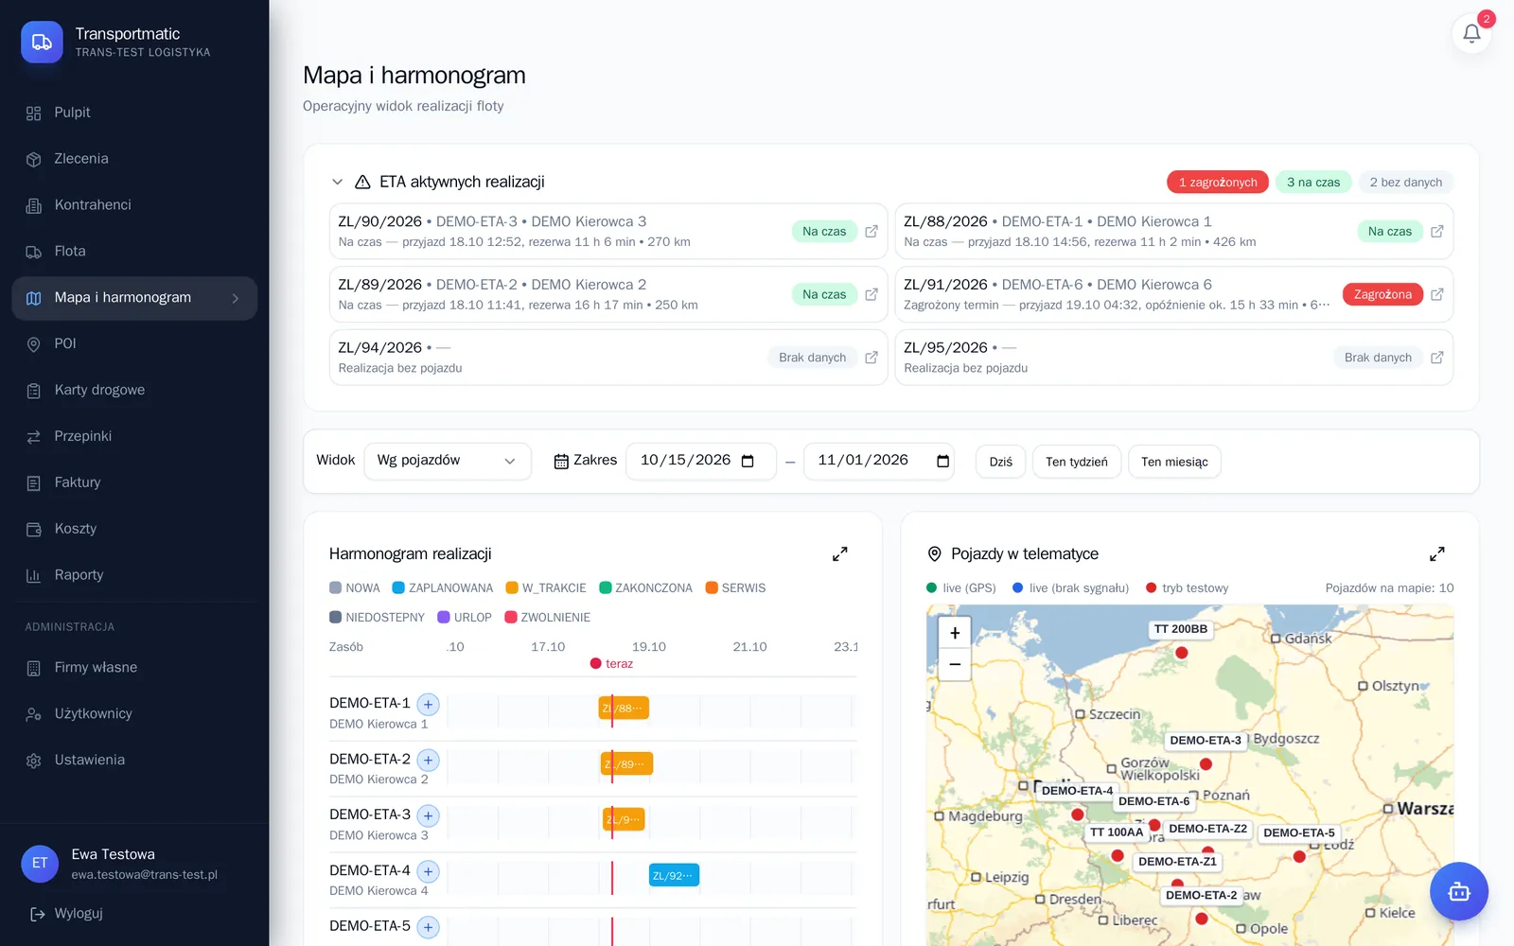Add entry for DEMO-ETA-3 vehicle
Image resolution: width=1514 pixels, height=946 pixels.
click(429, 816)
